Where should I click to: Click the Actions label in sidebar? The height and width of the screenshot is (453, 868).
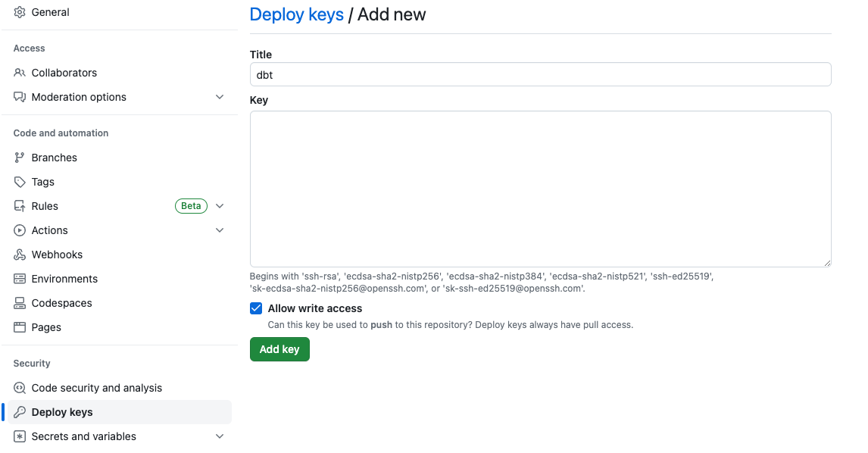[50, 230]
